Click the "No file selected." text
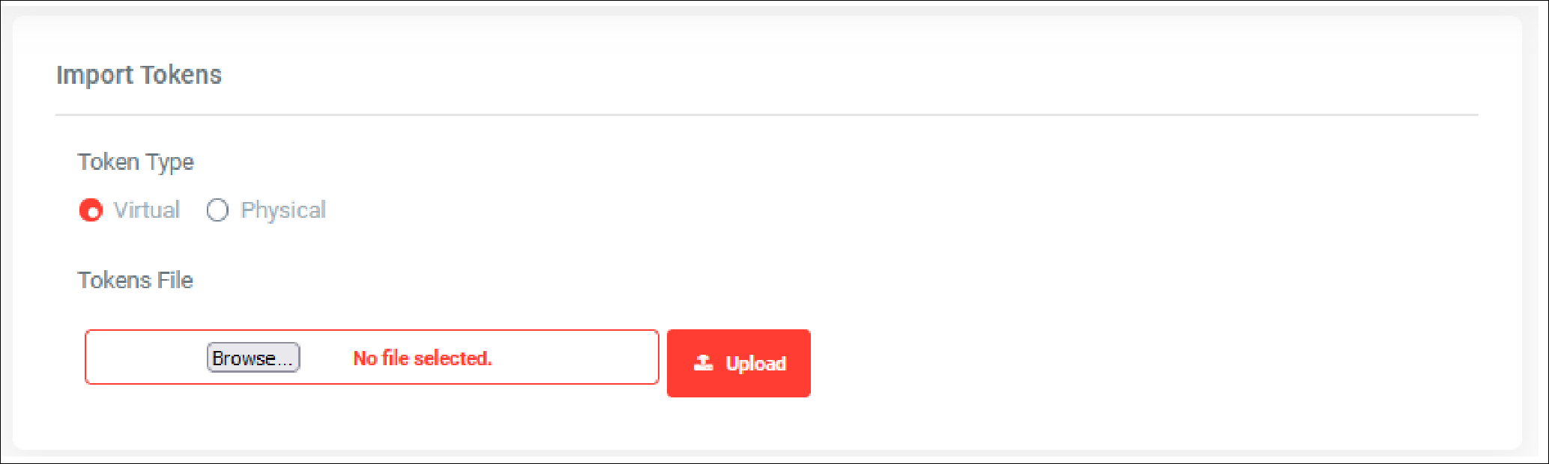1549x464 pixels. pyautogui.click(x=423, y=358)
